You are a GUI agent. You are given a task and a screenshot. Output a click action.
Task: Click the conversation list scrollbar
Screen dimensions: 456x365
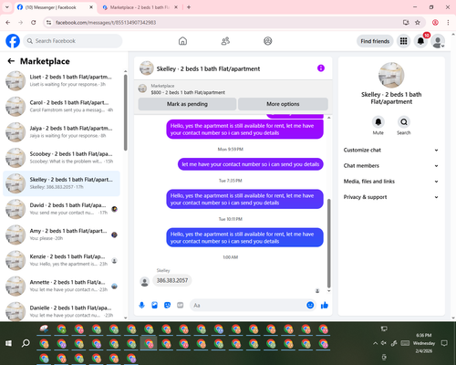(126, 112)
